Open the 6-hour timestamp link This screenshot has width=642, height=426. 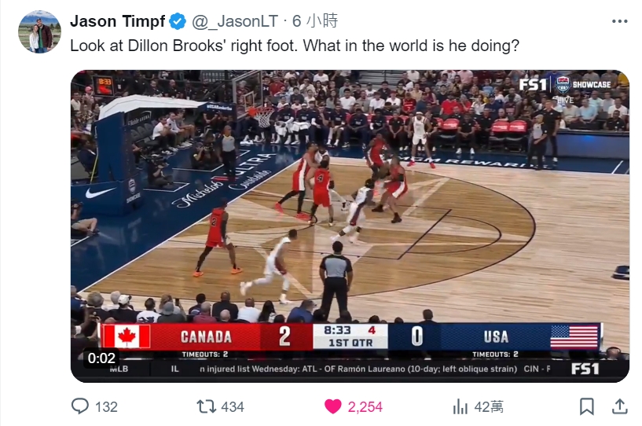click(315, 21)
